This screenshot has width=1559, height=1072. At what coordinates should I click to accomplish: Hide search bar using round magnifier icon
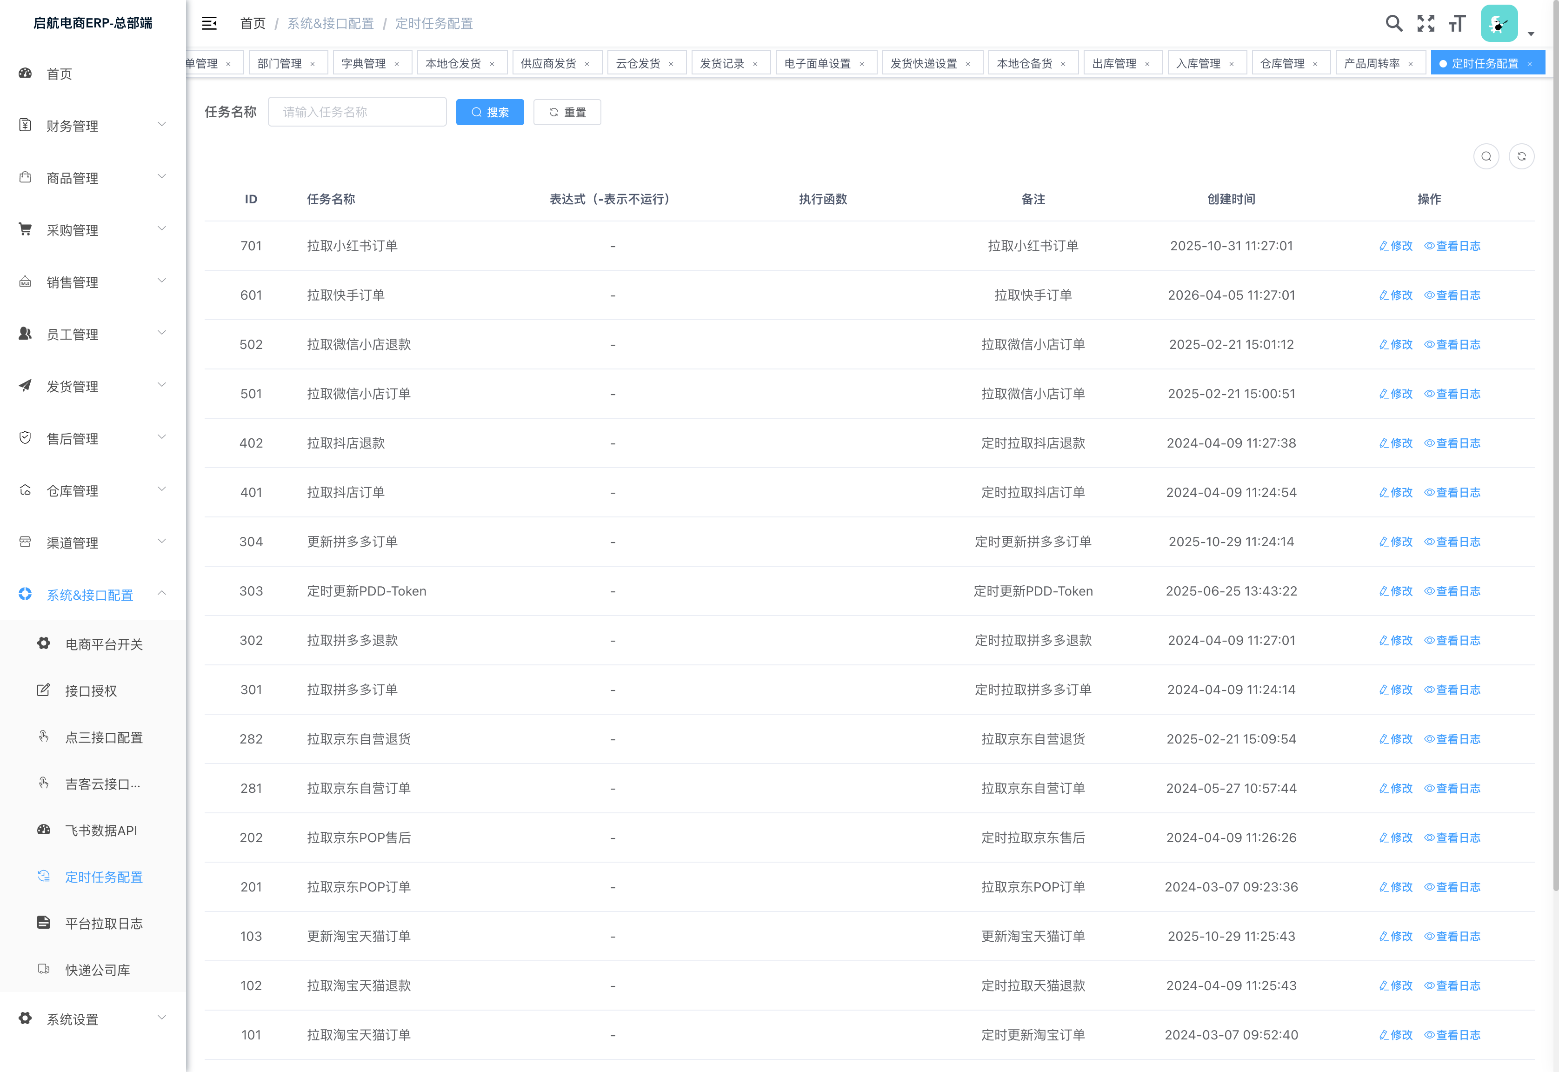(1486, 156)
